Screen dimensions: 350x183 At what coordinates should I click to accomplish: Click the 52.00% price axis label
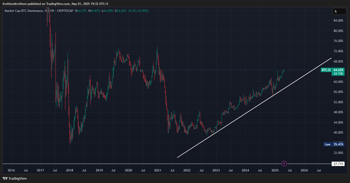pyautogui.click(x=338, y=102)
